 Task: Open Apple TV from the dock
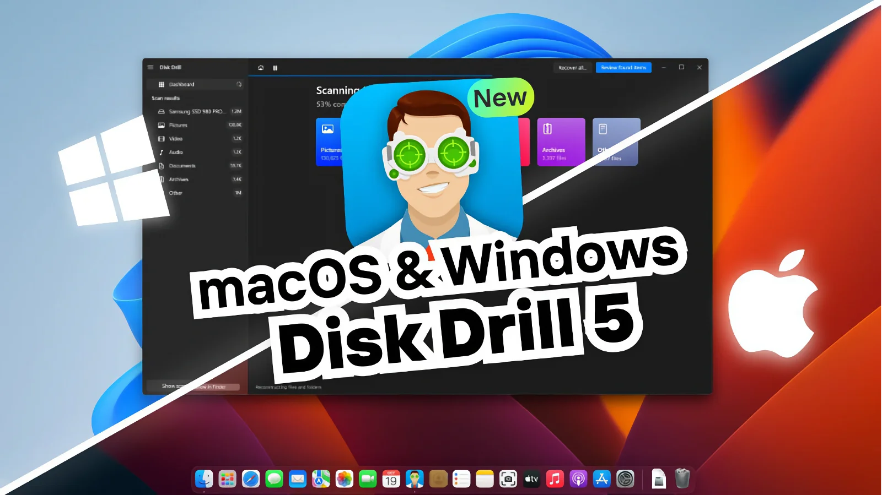tap(531, 478)
